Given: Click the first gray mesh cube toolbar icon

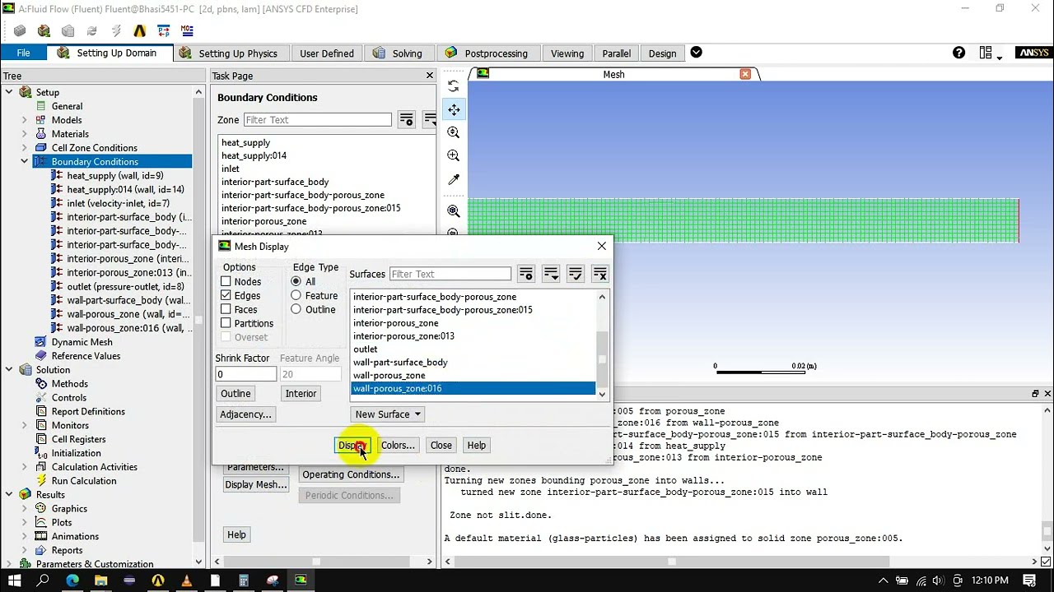Looking at the screenshot, I should 20,31.
